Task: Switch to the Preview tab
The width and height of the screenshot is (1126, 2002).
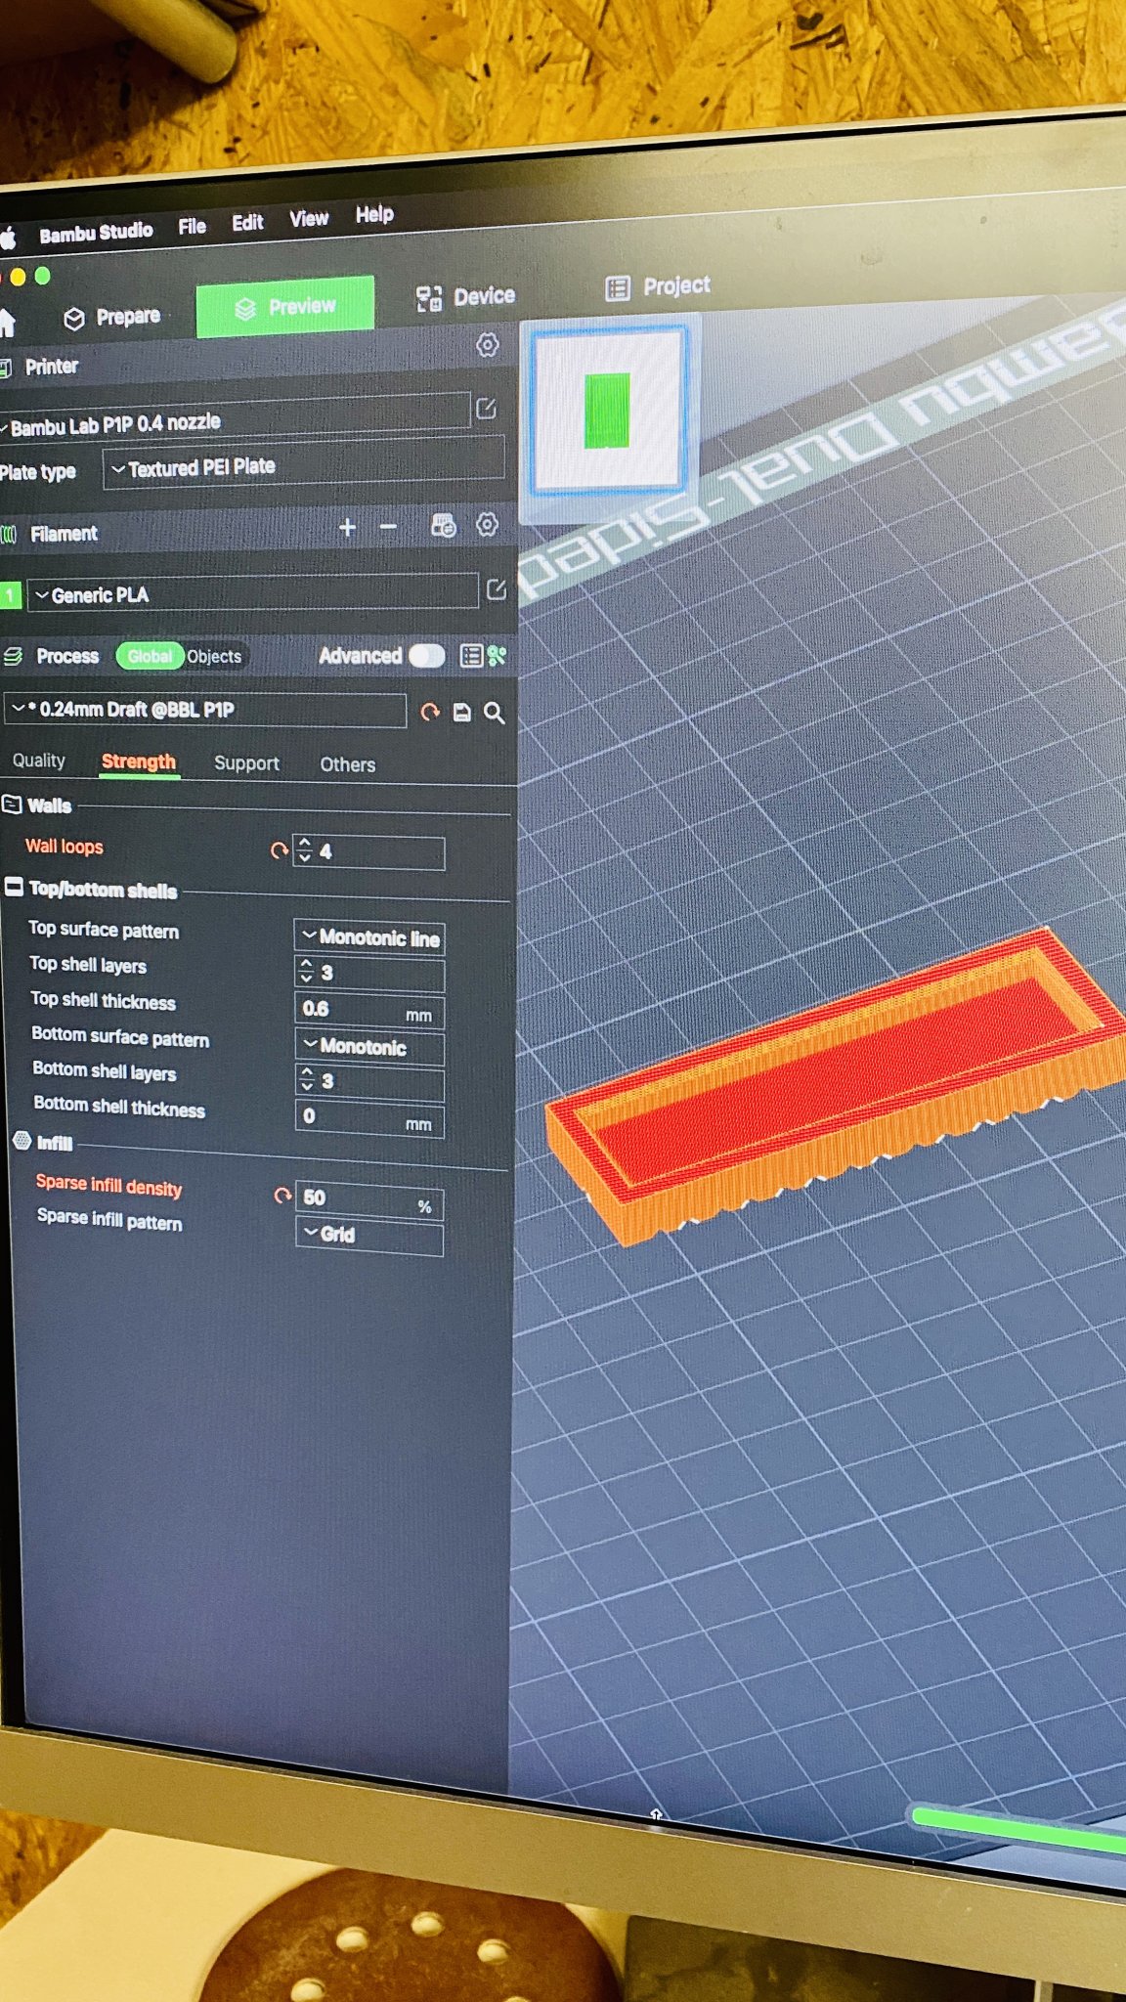Action: (284, 307)
